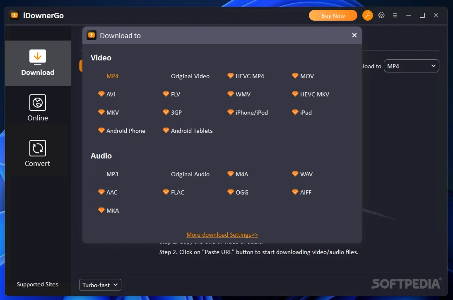Close the Download to dialog
The image size is (453, 300).
point(354,36)
